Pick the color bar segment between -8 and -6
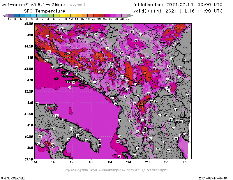Screen dimensions: 233x180 (17, 15)
